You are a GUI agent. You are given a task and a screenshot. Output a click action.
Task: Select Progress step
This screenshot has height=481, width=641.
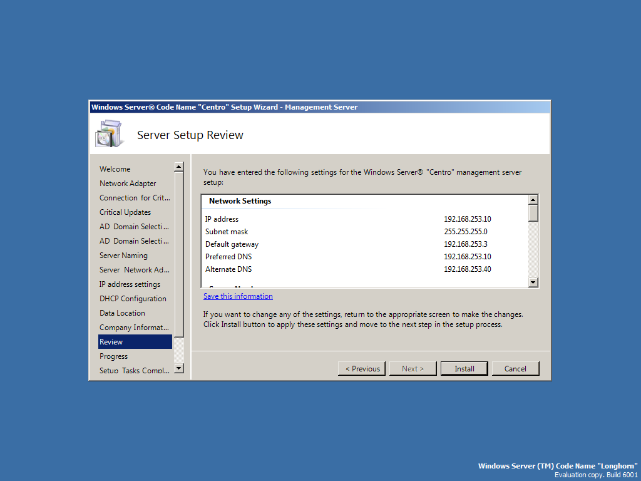pyautogui.click(x=114, y=356)
